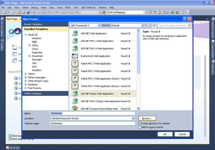Expand the Office tree node
The height and width of the screenshot is (150, 215).
point(29,45)
